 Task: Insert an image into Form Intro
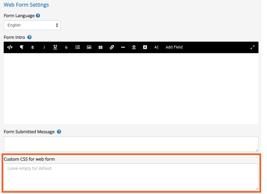pos(89,47)
